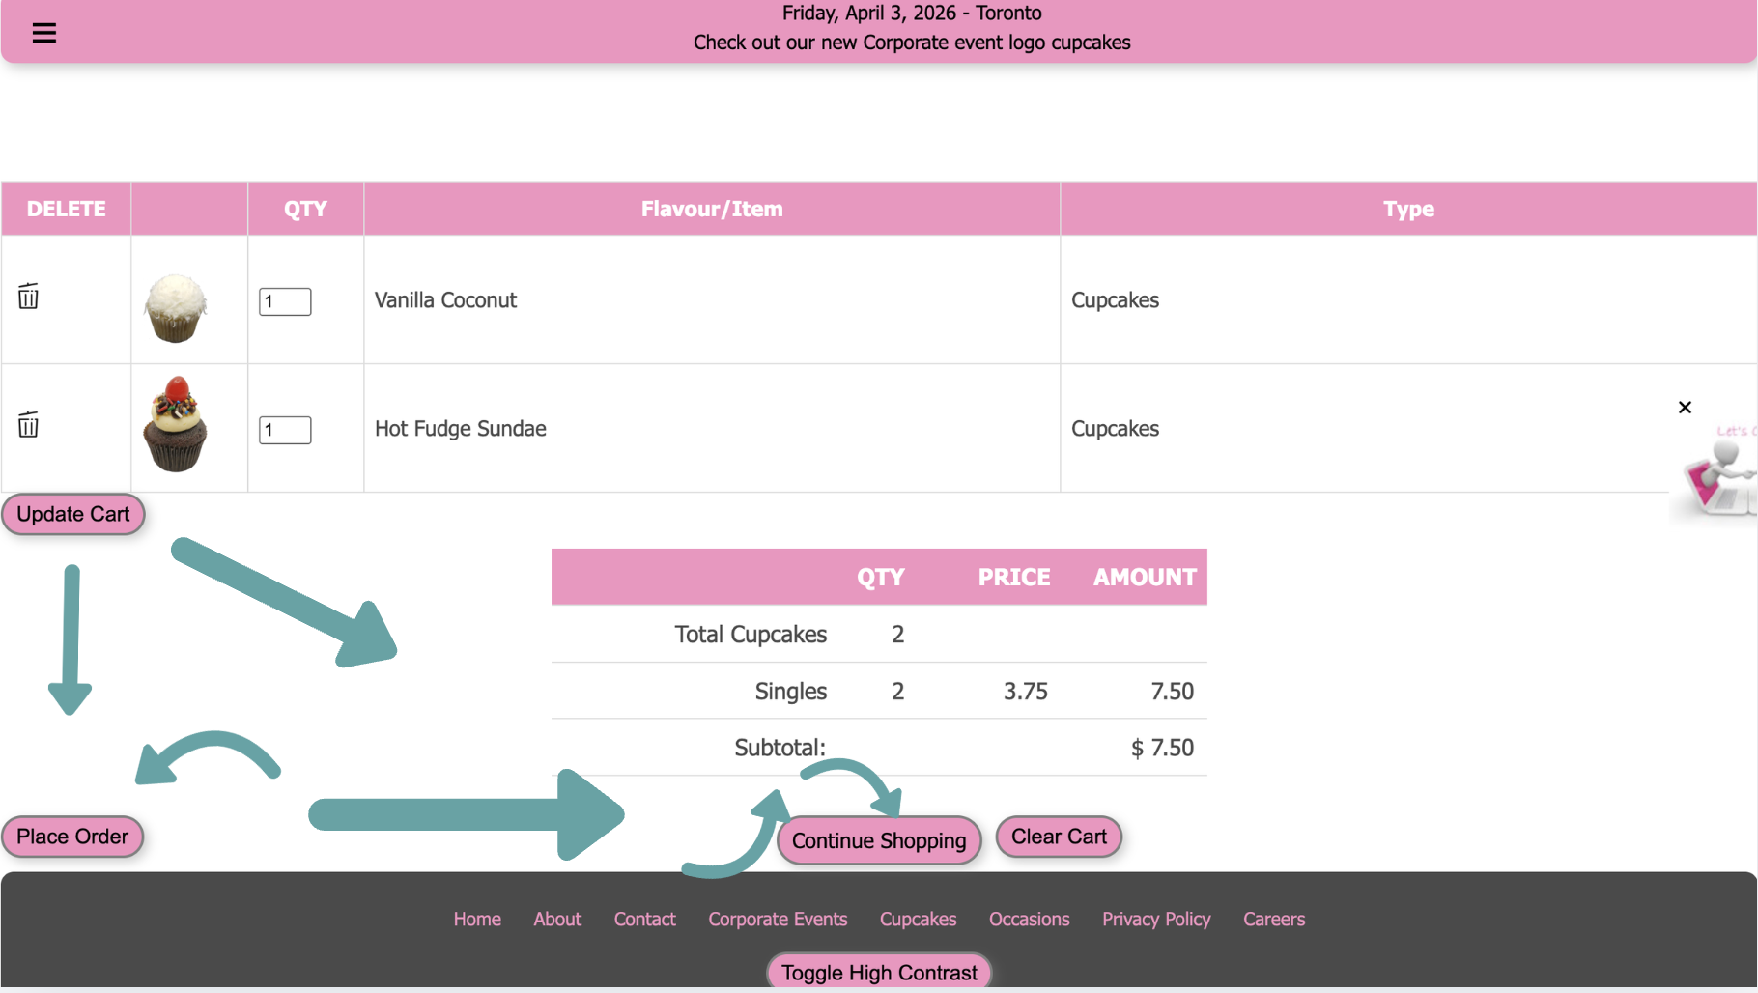1758x993 pixels.
Task: Go to Home footer link
Action: pyautogui.click(x=477, y=919)
